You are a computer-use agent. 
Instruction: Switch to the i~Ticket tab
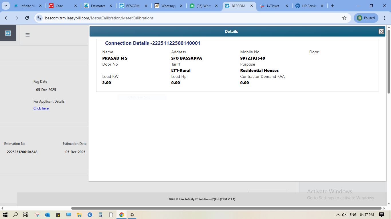275,6
